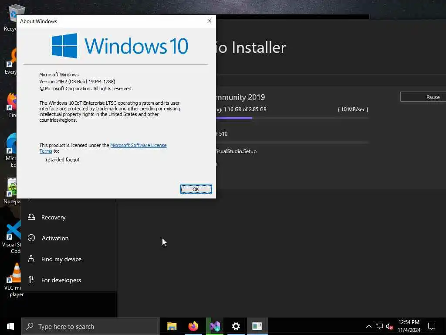This screenshot has height=335, width=446.
Task: Switch to the winver taskbar window icon
Action: pos(257,326)
